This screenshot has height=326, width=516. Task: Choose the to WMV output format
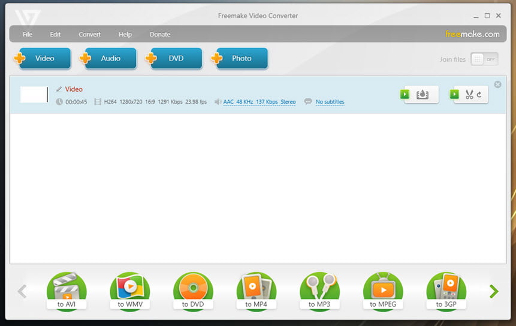point(130,291)
